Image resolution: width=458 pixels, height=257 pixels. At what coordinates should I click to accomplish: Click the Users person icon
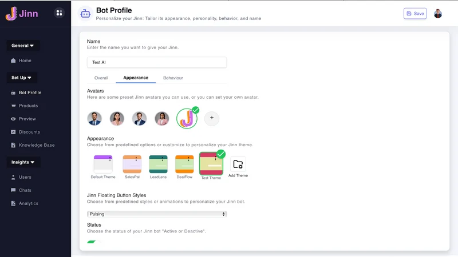coord(13,177)
